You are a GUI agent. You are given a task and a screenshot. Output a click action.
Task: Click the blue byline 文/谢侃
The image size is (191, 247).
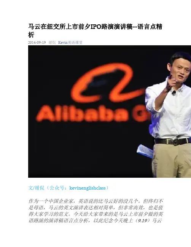click(x=36, y=188)
